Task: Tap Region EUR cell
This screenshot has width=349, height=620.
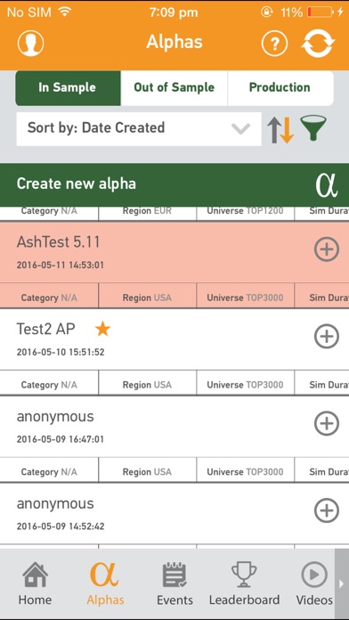Action: 148,213
